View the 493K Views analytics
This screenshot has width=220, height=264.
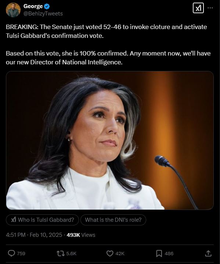pos(81,235)
